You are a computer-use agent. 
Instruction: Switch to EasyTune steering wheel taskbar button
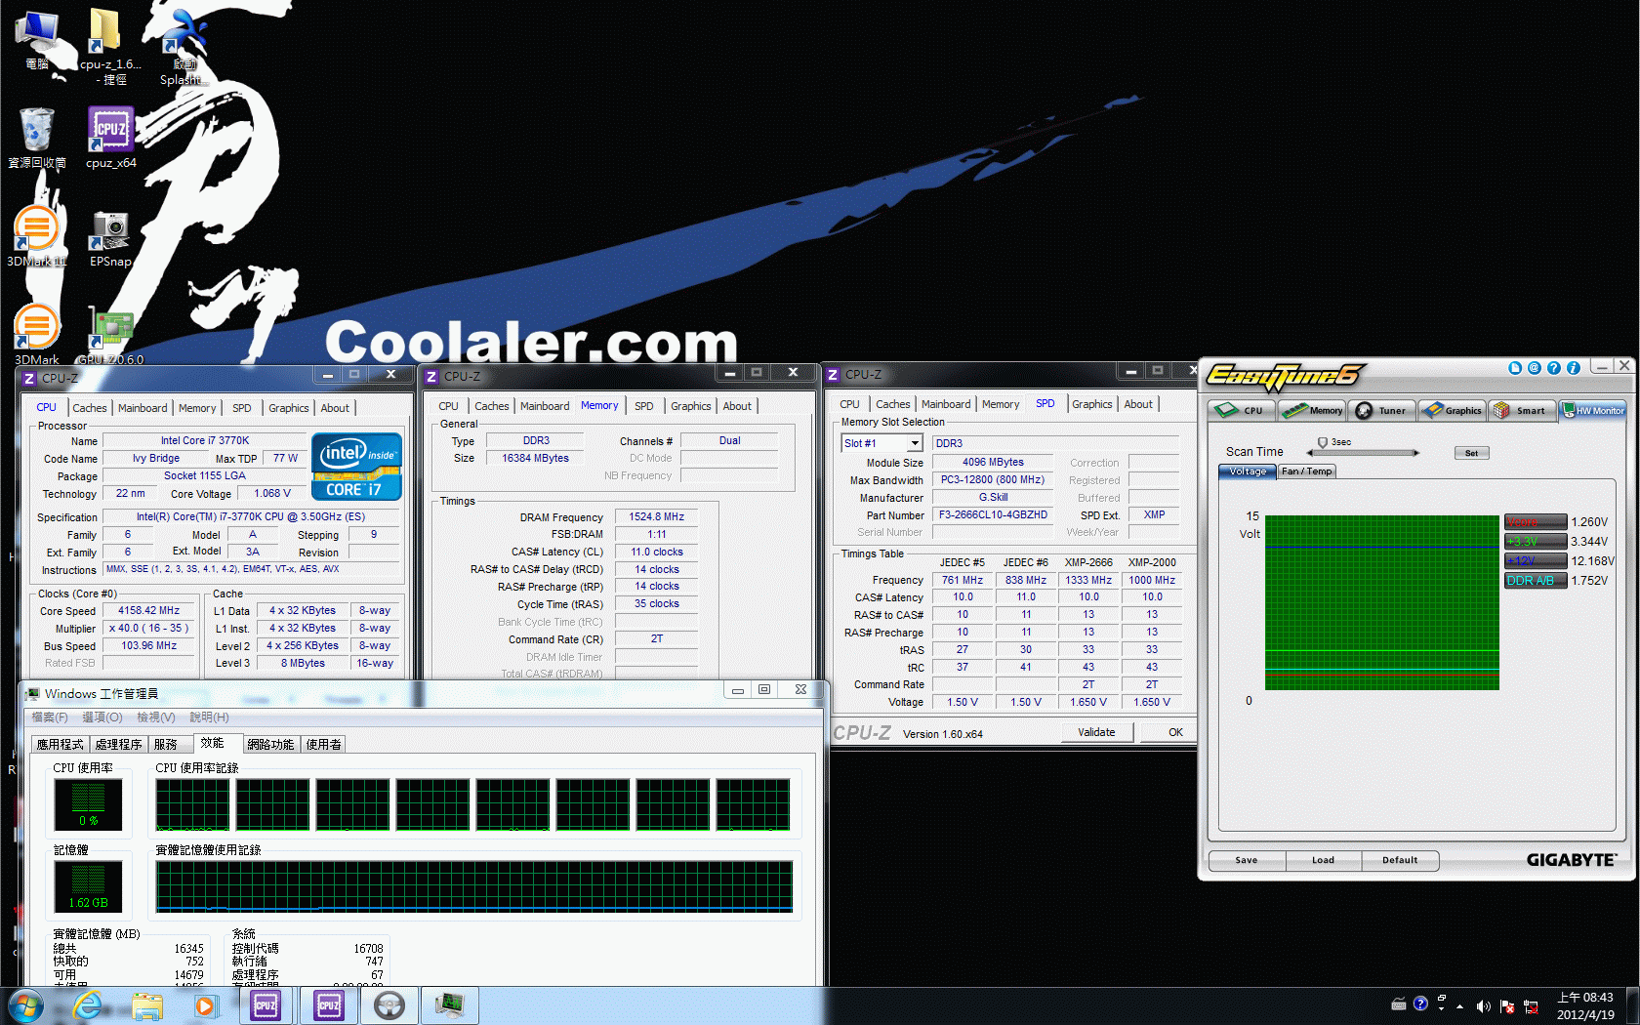(x=389, y=1005)
